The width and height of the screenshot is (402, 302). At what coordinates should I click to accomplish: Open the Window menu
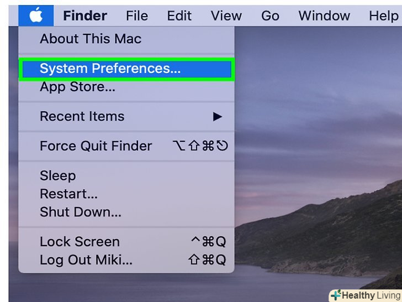pyautogui.click(x=324, y=15)
